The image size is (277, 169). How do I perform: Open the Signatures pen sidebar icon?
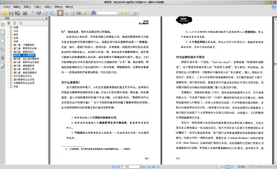coord(3,66)
